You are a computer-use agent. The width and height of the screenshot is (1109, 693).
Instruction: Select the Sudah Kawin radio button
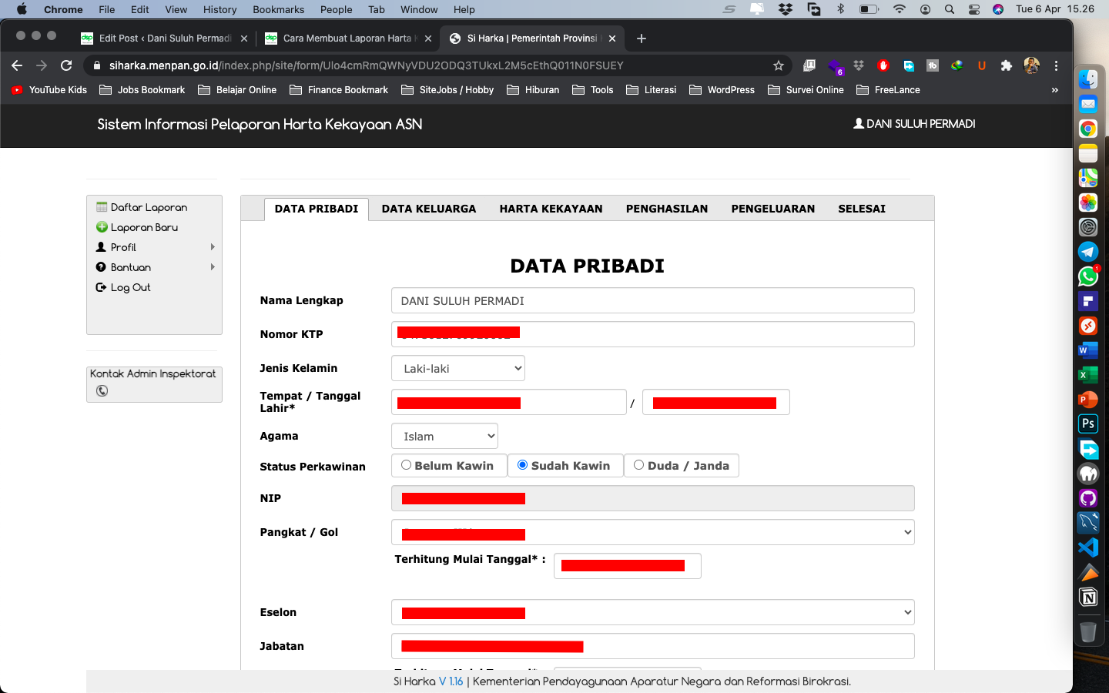[522, 465]
